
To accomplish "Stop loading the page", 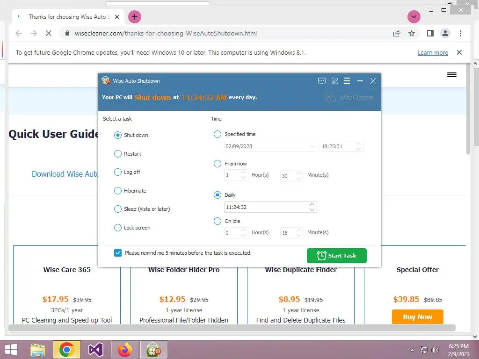I will [x=49, y=33].
